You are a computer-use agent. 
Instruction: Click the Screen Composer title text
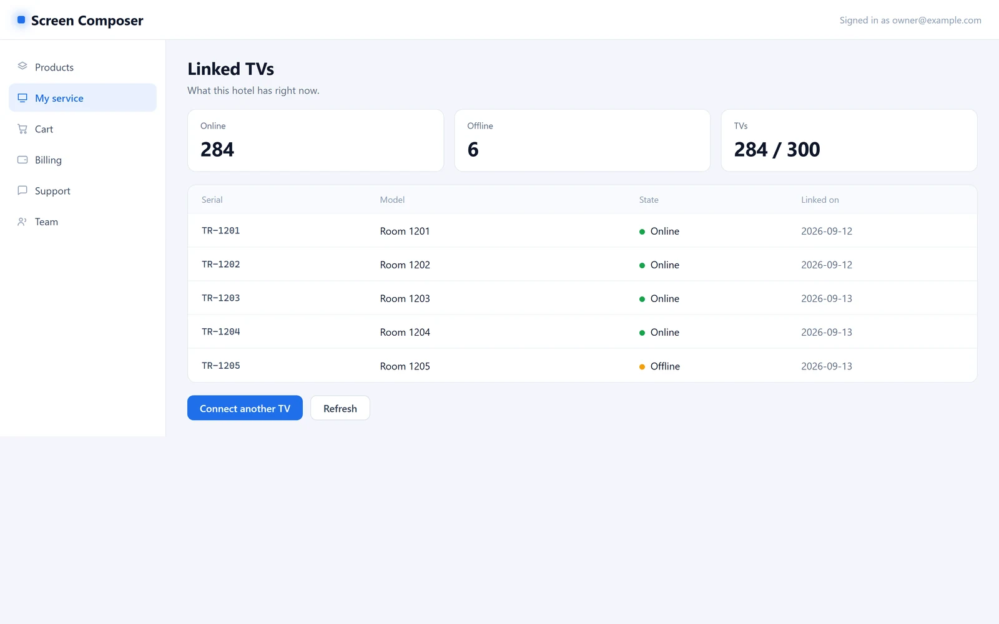point(87,21)
